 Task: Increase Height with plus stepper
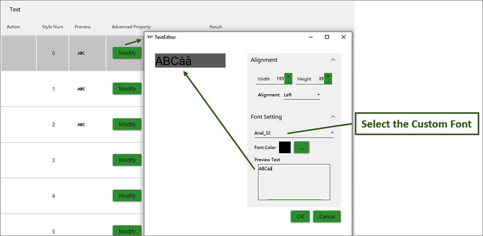point(328,76)
